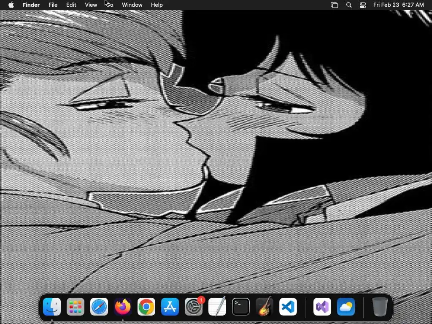This screenshot has height=324, width=432.
Task: Open Control Center in menu bar
Action: click(363, 5)
